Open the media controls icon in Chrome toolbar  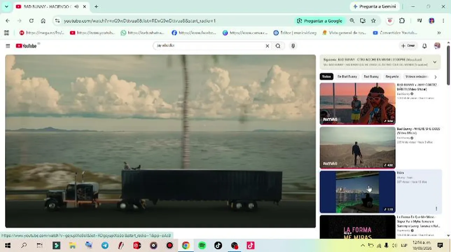pyautogui.click(x=419, y=21)
